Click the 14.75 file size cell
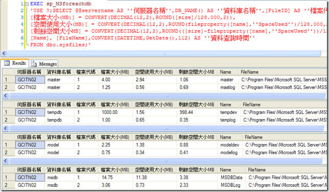This screenshot has width=329, height=192. click(116, 178)
